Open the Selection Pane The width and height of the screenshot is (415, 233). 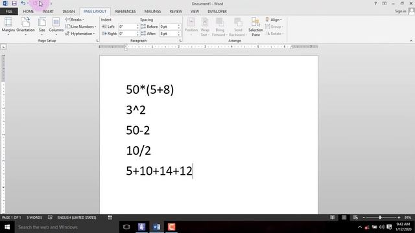pyautogui.click(x=255, y=27)
